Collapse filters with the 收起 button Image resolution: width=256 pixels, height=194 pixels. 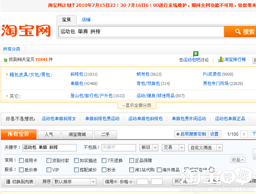238,160
